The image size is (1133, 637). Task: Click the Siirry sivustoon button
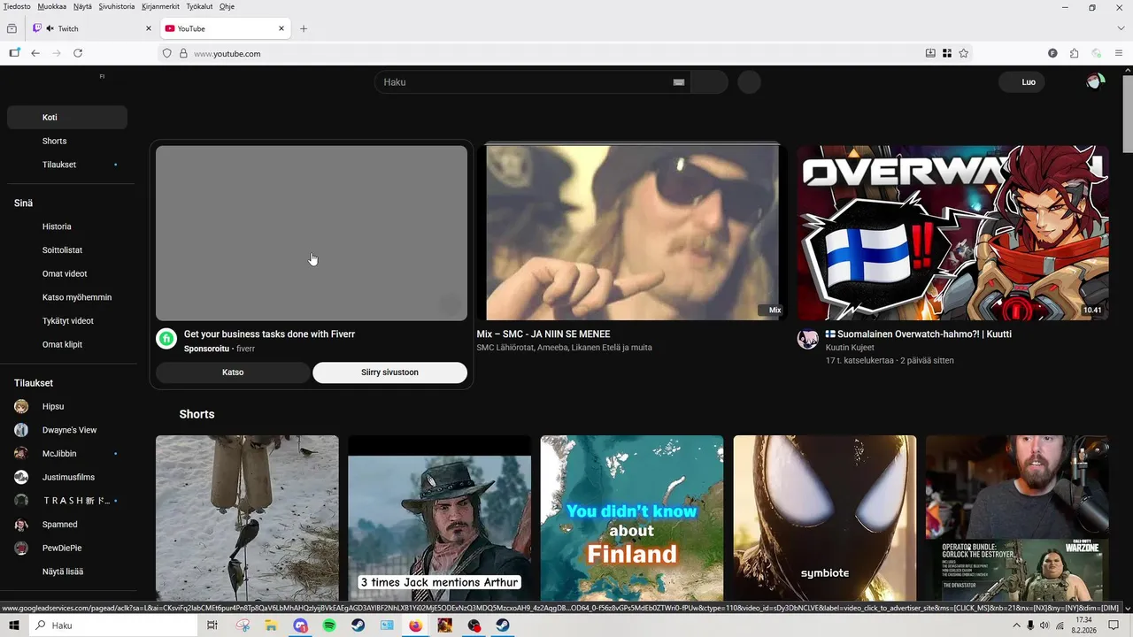point(389,372)
